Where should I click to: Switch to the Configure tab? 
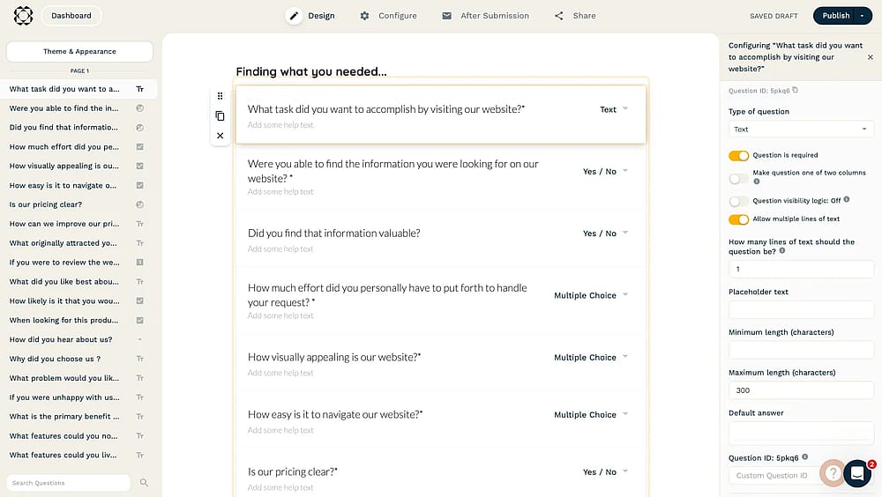[x=389, y=16]
